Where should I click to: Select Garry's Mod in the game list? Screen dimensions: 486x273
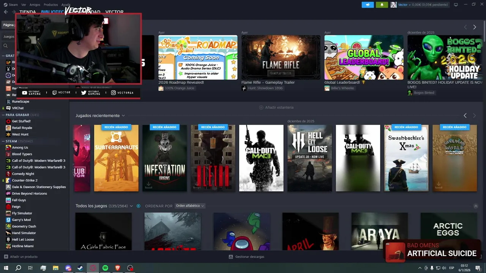click(21, 220)
